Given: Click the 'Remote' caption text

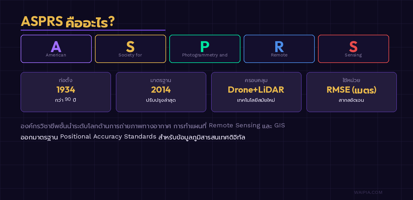Looking at the screenshot, I should pyautogui.click(x=279, y=55).
